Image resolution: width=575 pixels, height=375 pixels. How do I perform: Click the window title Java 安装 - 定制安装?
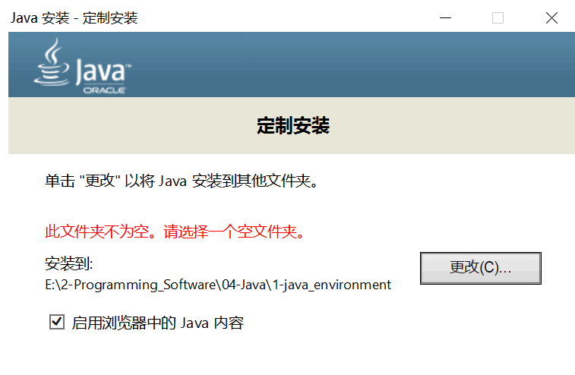point(74,18)
